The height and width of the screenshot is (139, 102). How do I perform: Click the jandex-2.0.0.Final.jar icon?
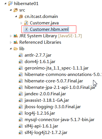click(21, 94)
